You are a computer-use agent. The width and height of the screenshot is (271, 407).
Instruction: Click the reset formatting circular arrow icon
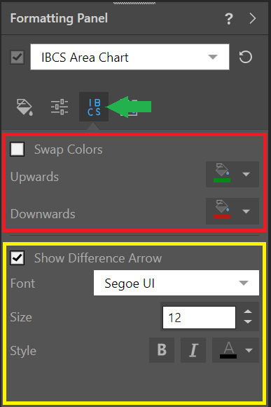pyautogui.click(x=246, y=57)
